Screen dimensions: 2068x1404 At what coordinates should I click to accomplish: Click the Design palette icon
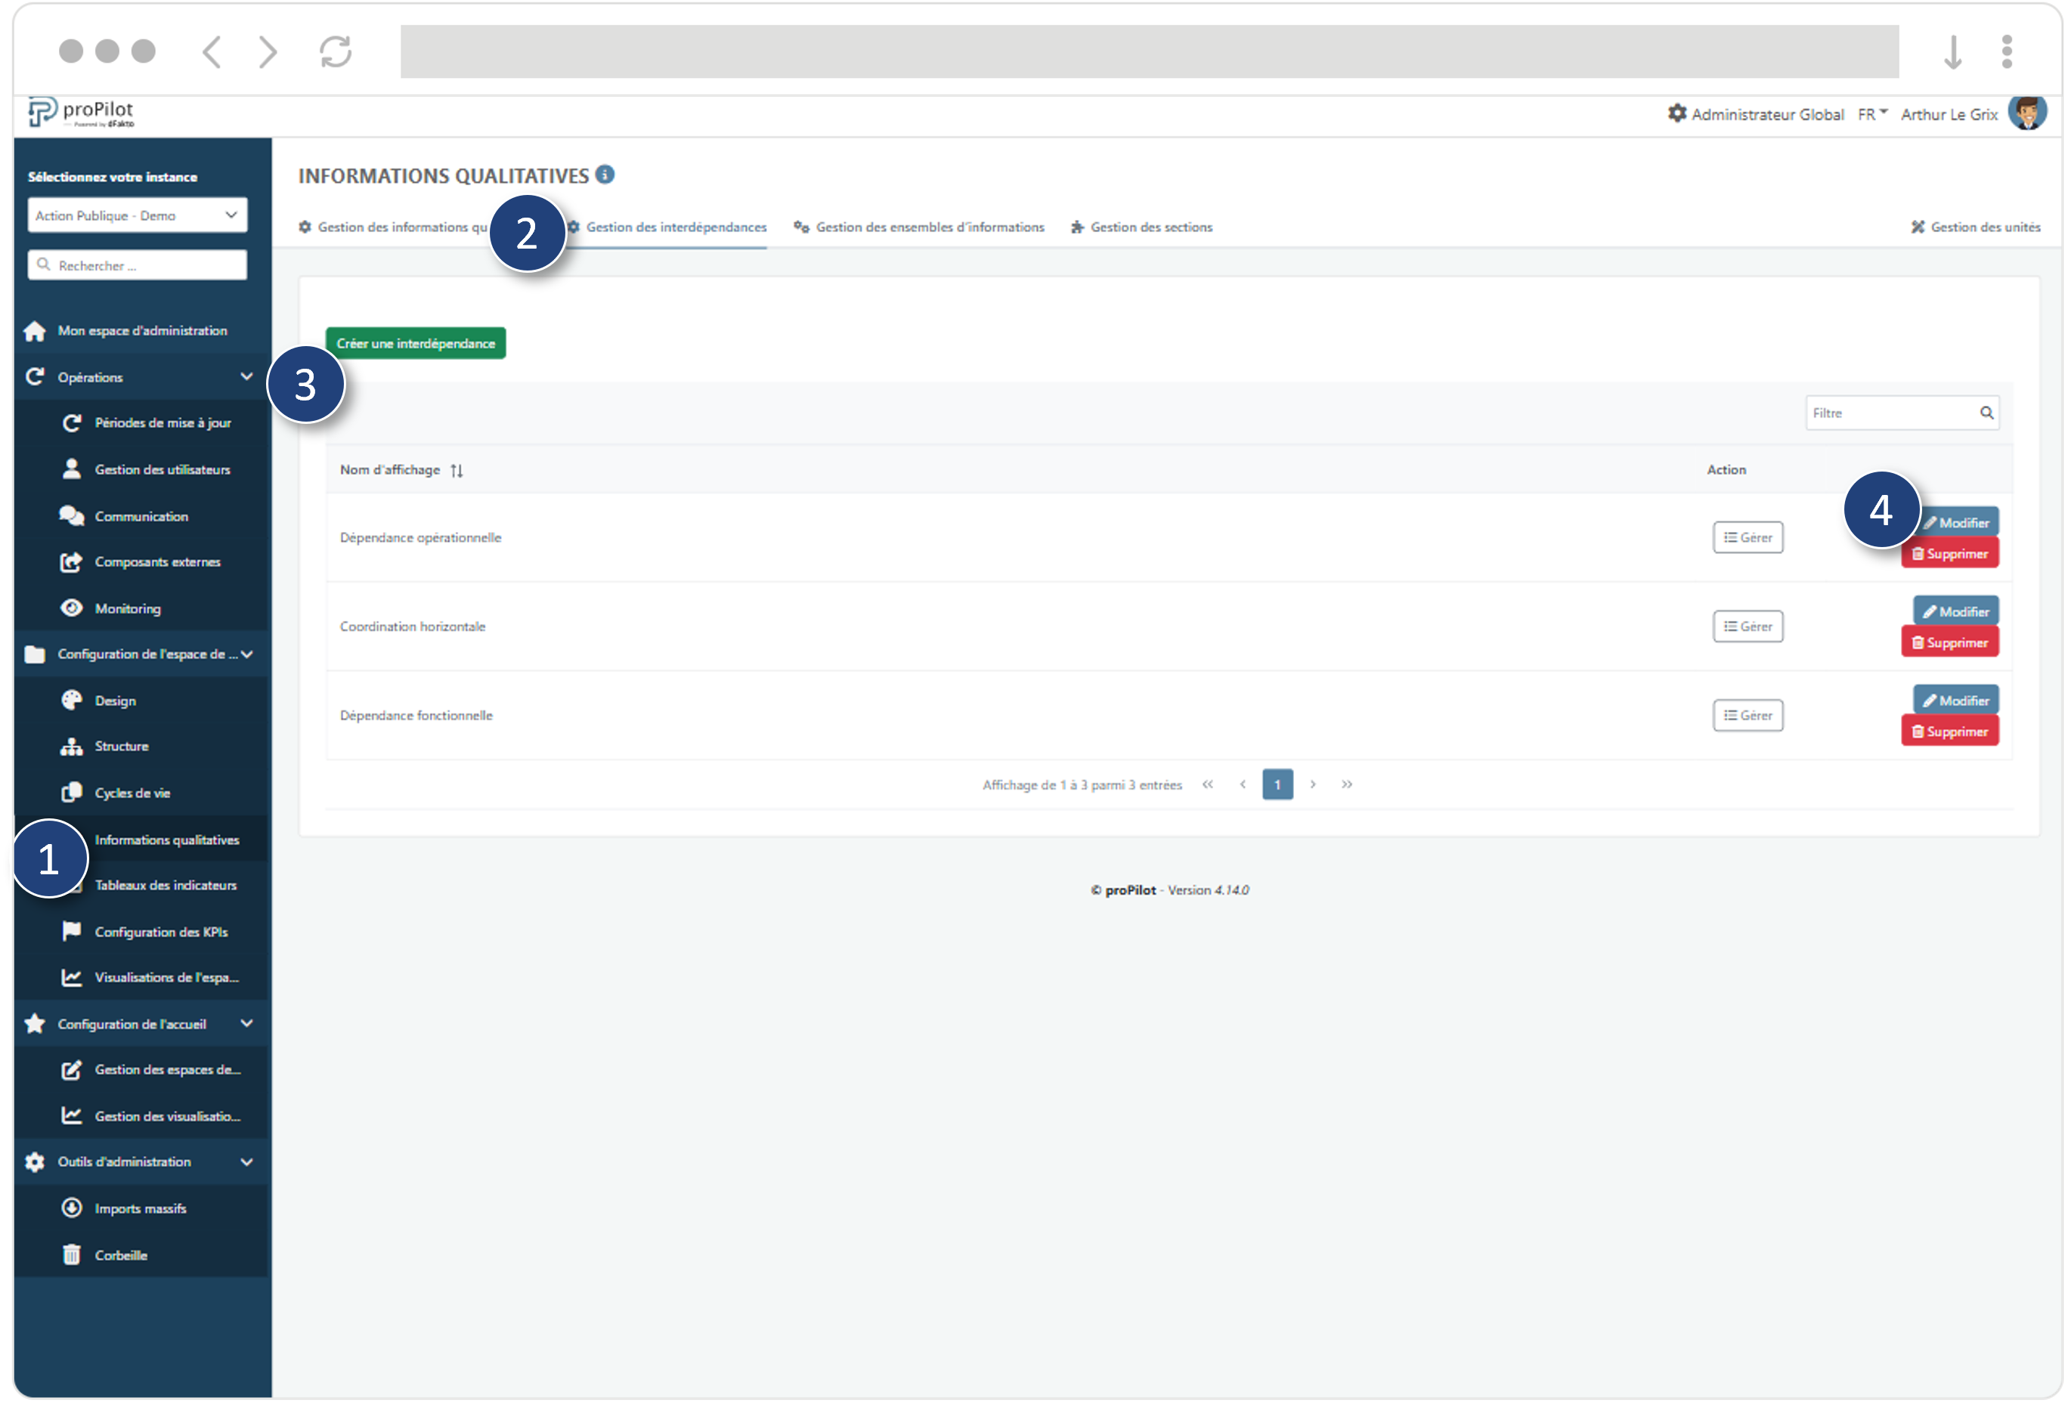pos(72,700)
